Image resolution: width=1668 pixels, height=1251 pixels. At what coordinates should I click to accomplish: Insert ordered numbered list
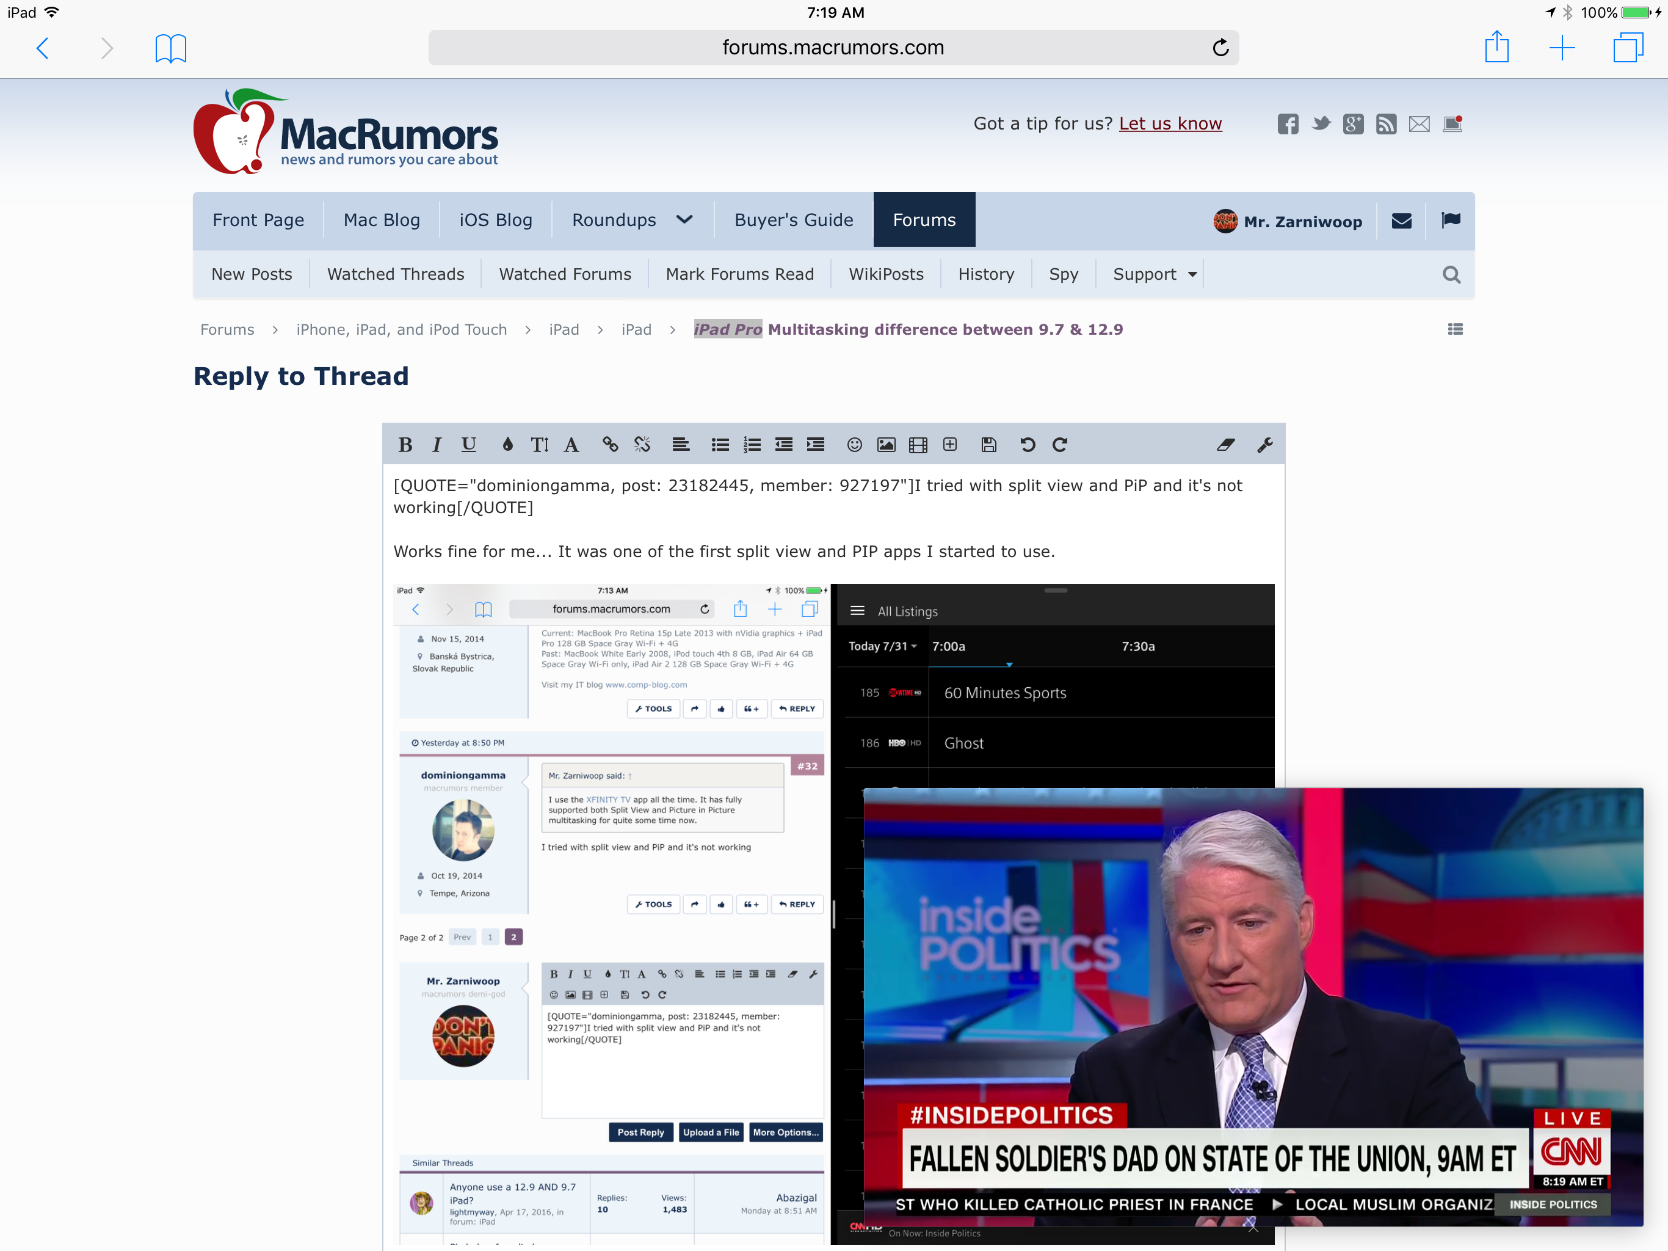coord(752,445)
